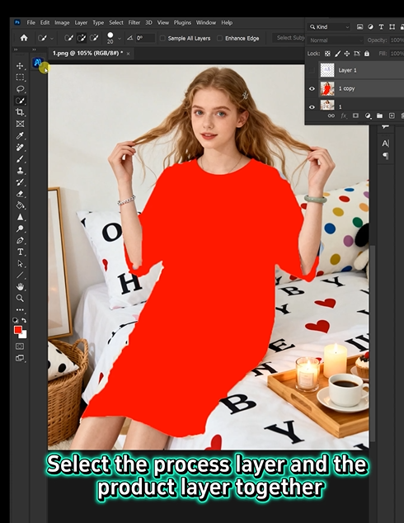Image resolution: width=404 pixels, height=523 pixels.
Task: Select the Brush tool
Action: click(20, 158)
